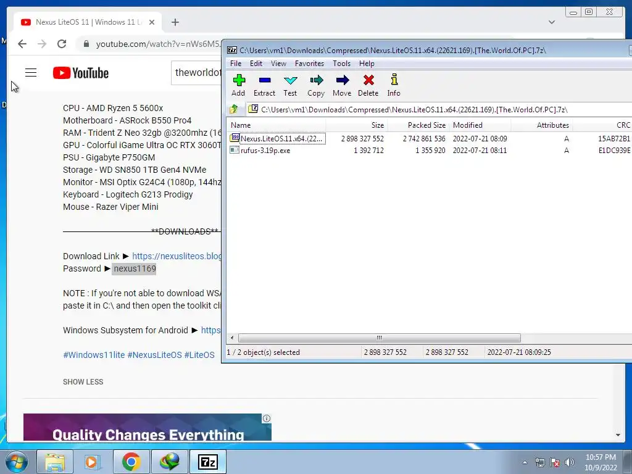The image size is (632, 474).
Task: Open the Chrome tab search dropdown chevron
Action: (x=552, y=22)
